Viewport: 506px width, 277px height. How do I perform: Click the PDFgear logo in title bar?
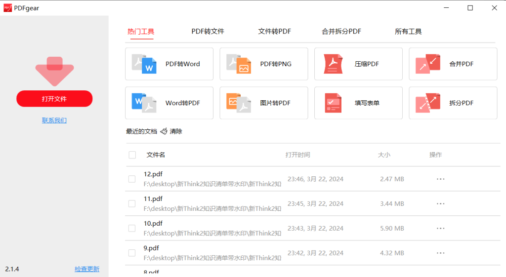tap(7, 8)
